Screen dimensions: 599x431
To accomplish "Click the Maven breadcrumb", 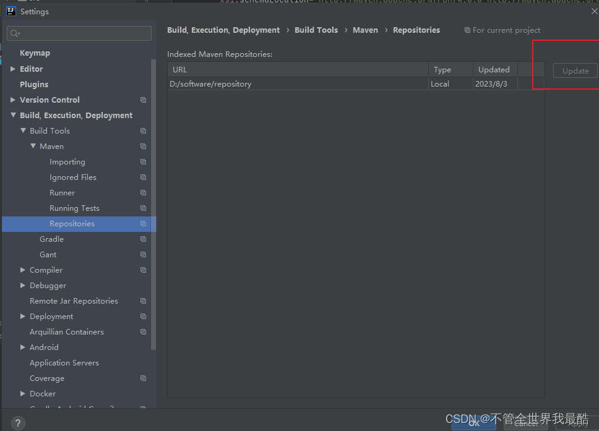I will tap(365, 30).
